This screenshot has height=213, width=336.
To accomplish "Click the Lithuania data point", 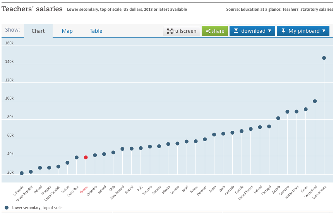I will [x=22, y=173].
